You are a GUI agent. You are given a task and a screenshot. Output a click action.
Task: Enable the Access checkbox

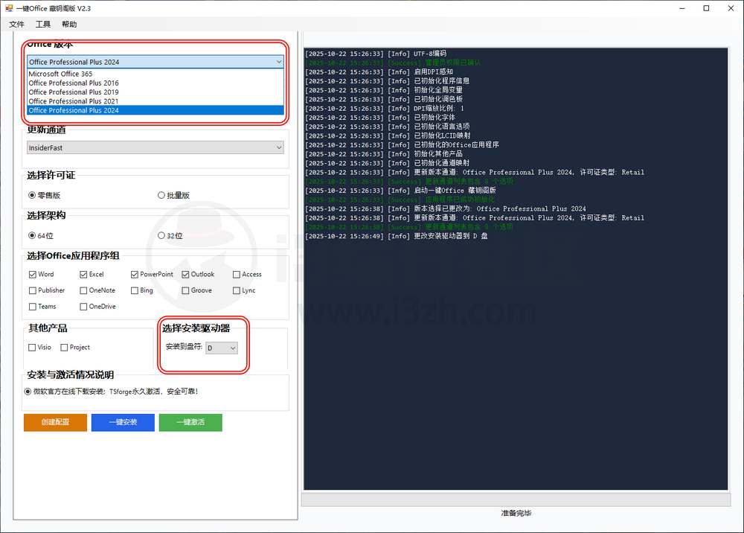tap(236, 275)
